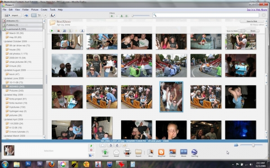Viewport: 270px width, 168px height.
Task: Toggle the starred photos filter
Action: tap(112, 16)
